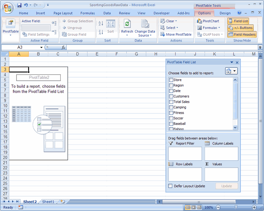Undo the last action
The image size is (264, 211).
coord(26,5)
